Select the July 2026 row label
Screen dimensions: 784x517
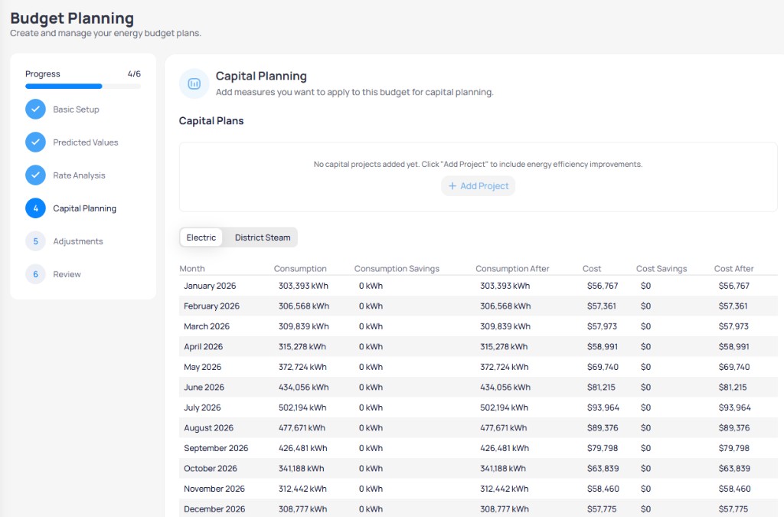point(202,407)
